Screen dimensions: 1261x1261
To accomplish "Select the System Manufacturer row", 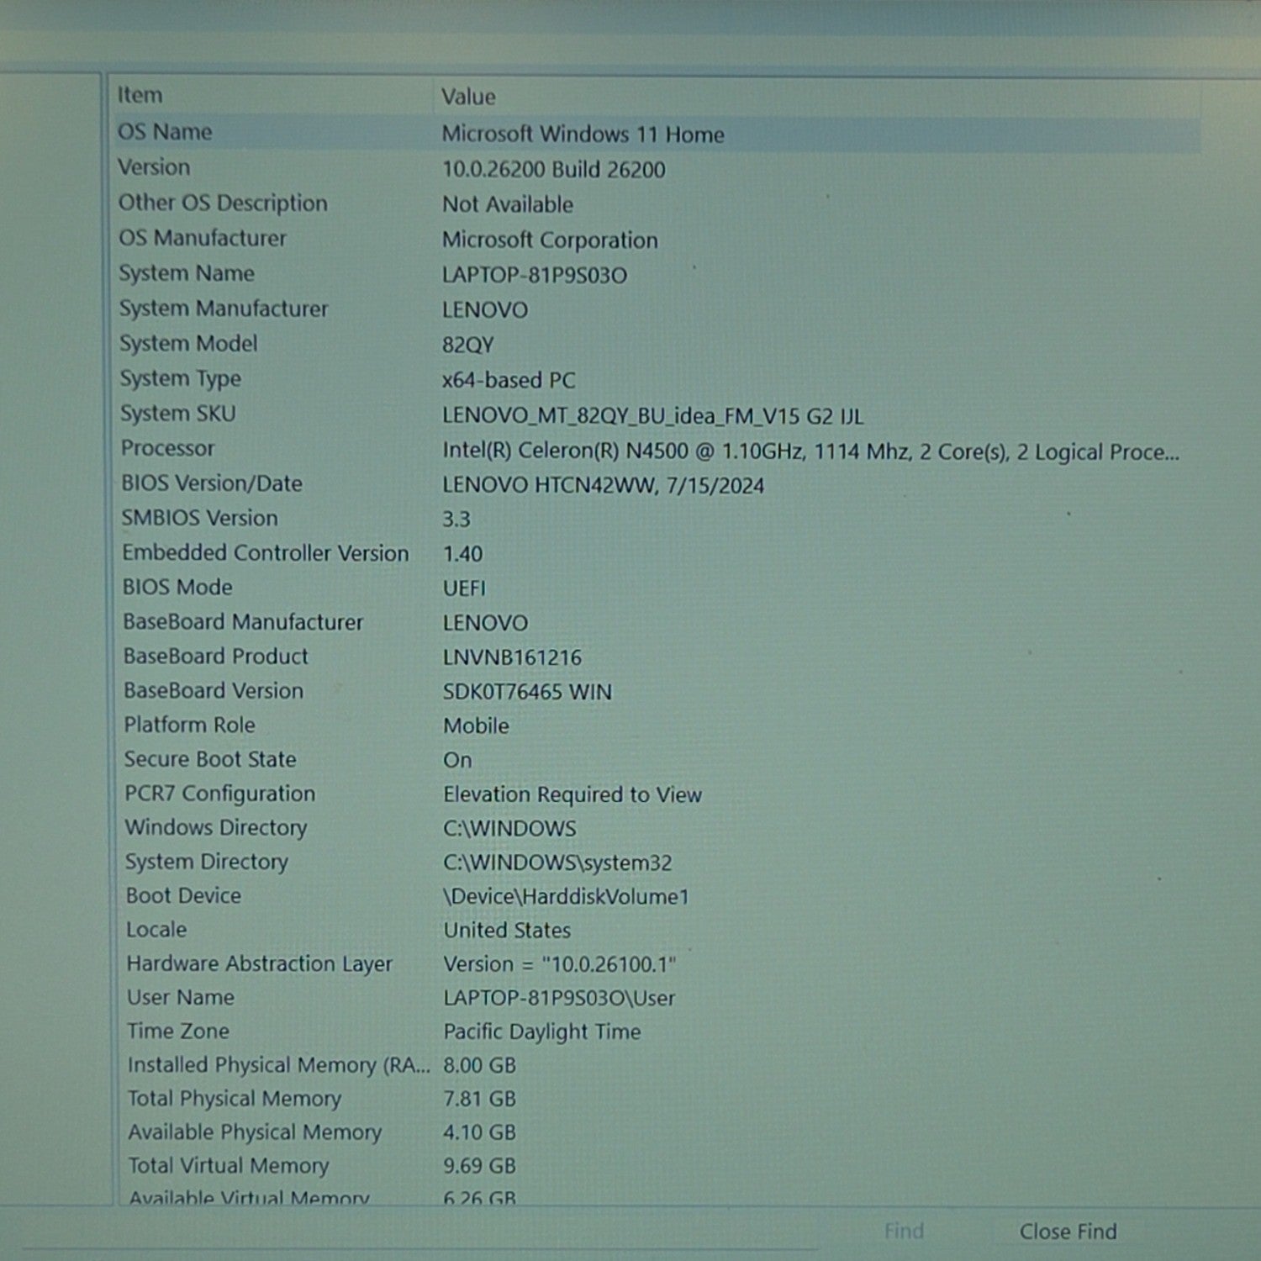I will pos(656,309).
